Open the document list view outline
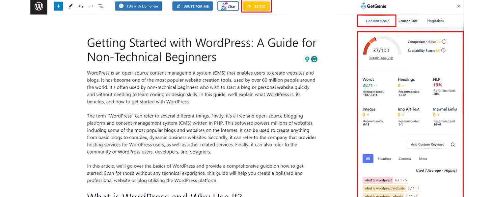The height and width of the screenshot is (197, 494). [100, 6]
